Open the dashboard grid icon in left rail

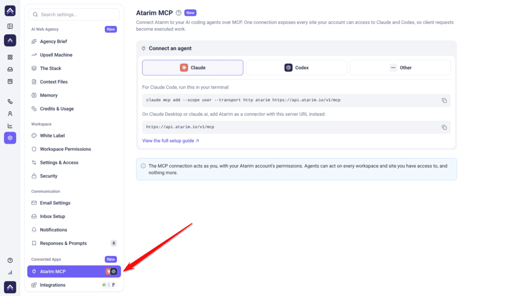tap(10, 57)
